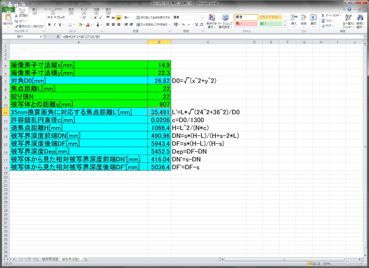Click the Decrease Font Size icon
The height and width of the screenshot is (268, 369).
coord(100,18)
